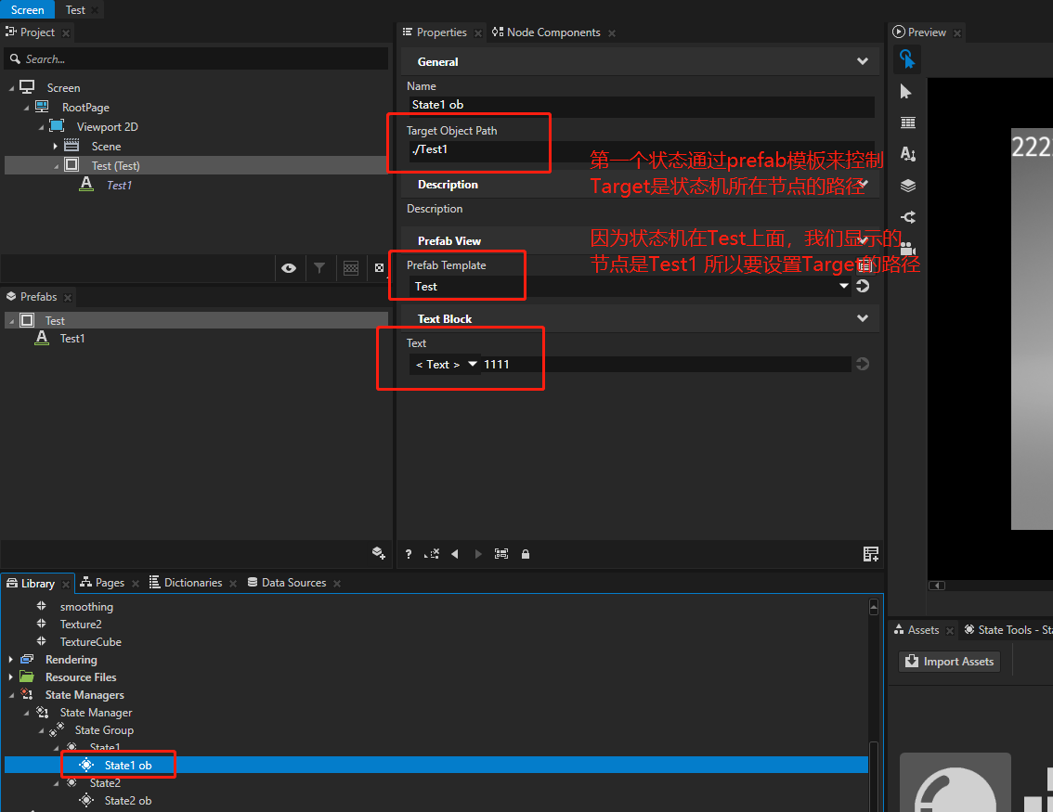Click the Test1 text block icon in Prefabs
The width and height of the screenshot is (1053, 812).
coord(42,338)
